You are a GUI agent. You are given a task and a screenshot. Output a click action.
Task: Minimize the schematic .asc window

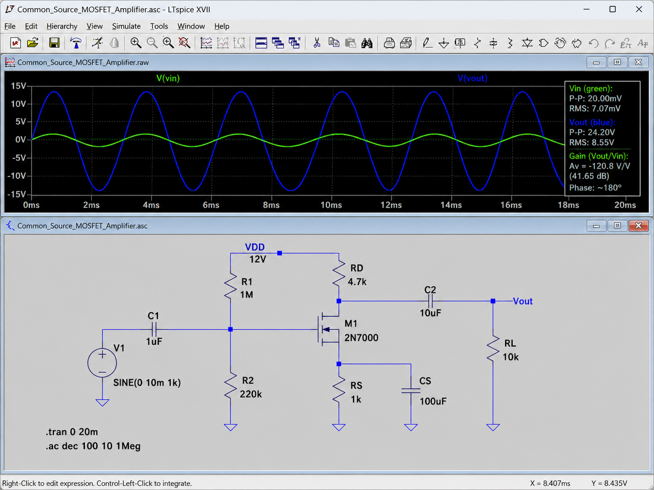[x=596, y=226]
